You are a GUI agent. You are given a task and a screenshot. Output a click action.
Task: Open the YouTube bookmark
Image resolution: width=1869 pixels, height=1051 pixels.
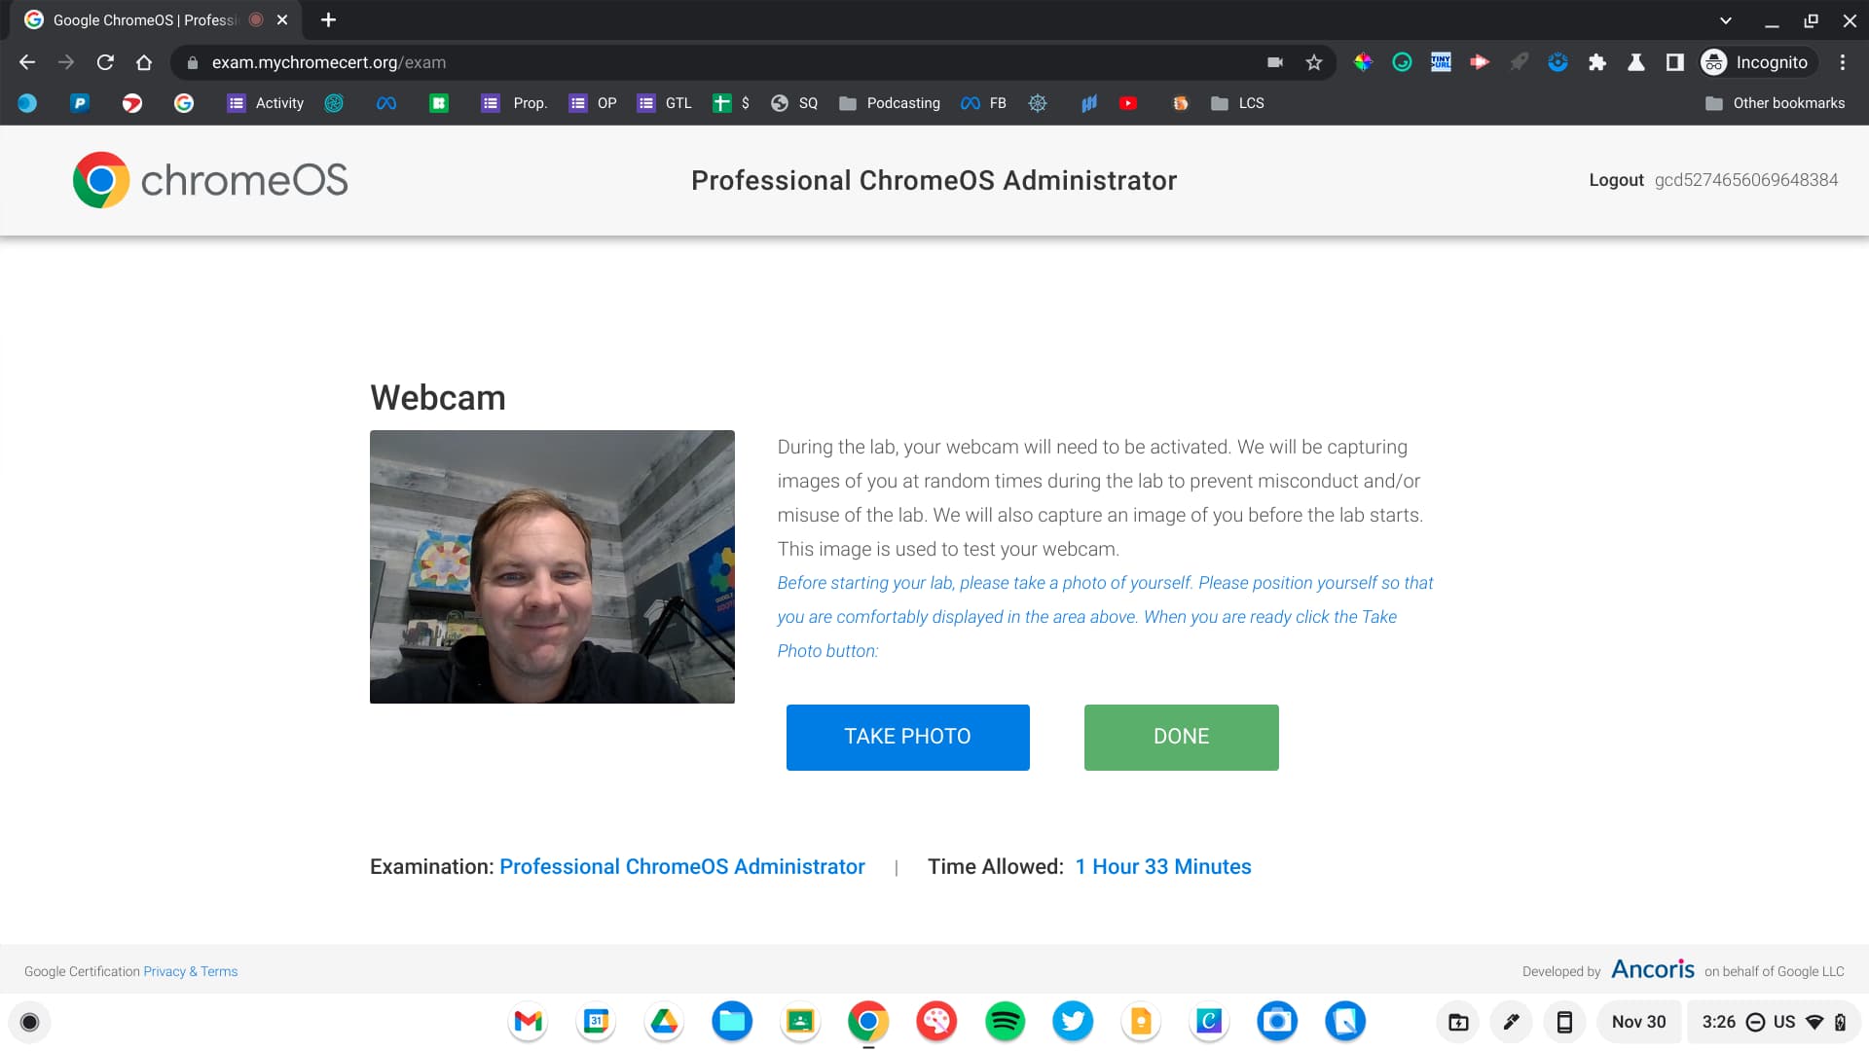[1128, 103]
